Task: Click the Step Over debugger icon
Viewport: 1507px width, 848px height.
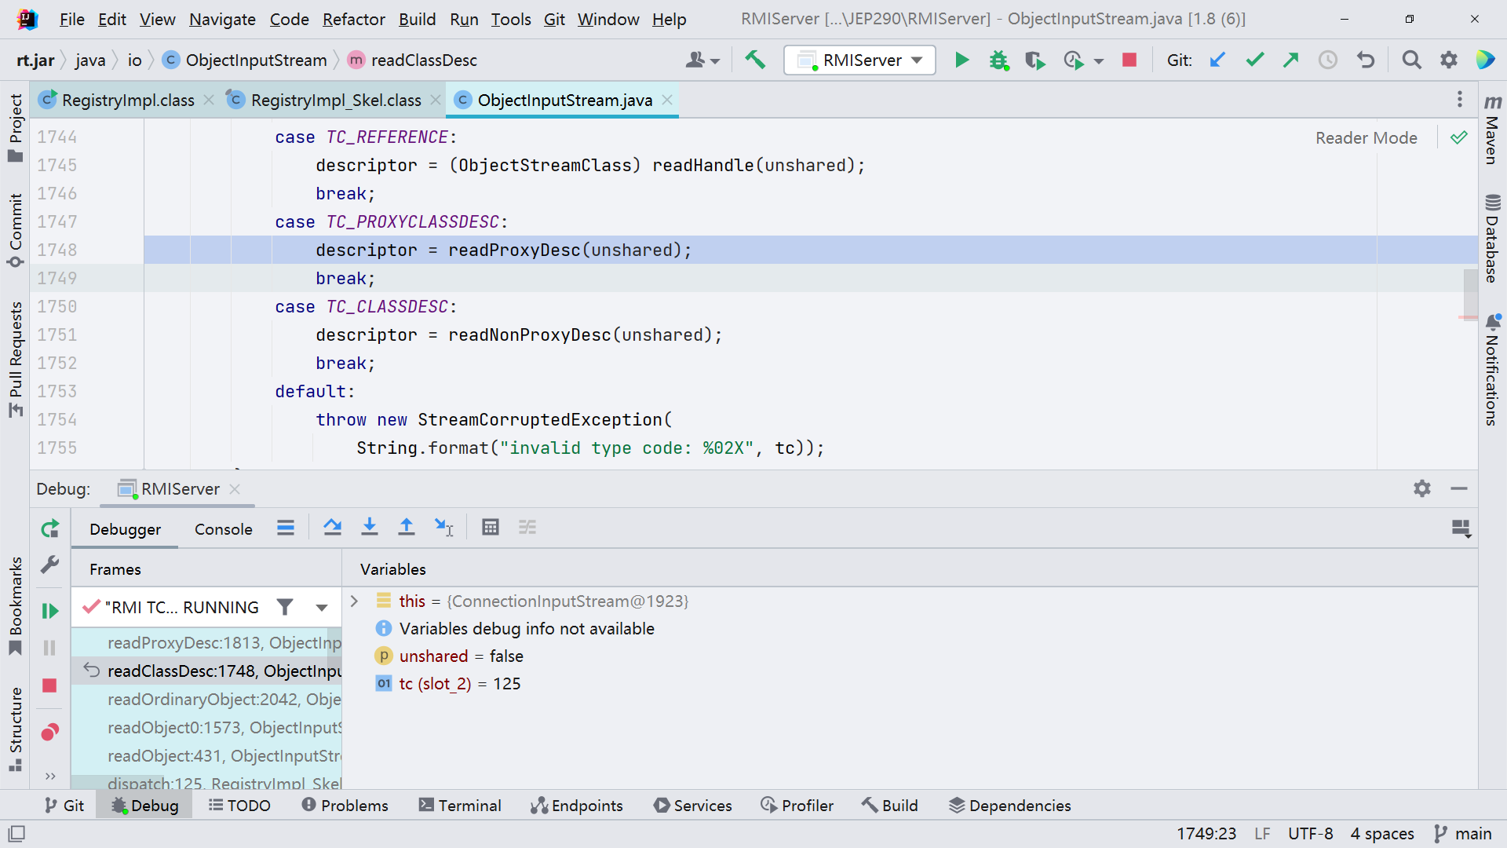Action: pyautogui.click(x=332, y=528)
